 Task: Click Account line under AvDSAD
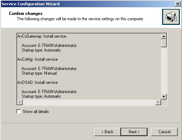tap(49, 92)
